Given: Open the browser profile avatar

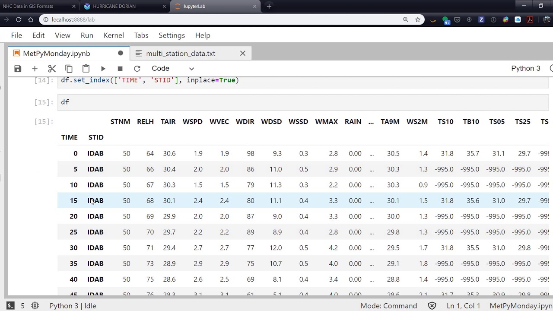Looking at the screenshot, I should click(548, 20).
